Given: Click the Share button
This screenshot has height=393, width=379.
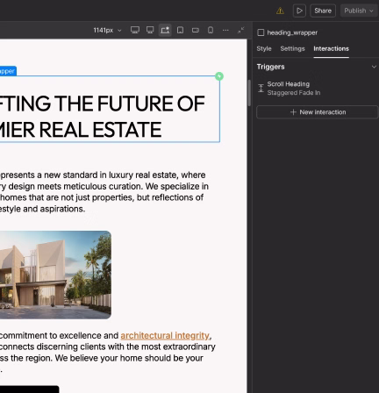Looking at the screenshot, I should [323, 11].
